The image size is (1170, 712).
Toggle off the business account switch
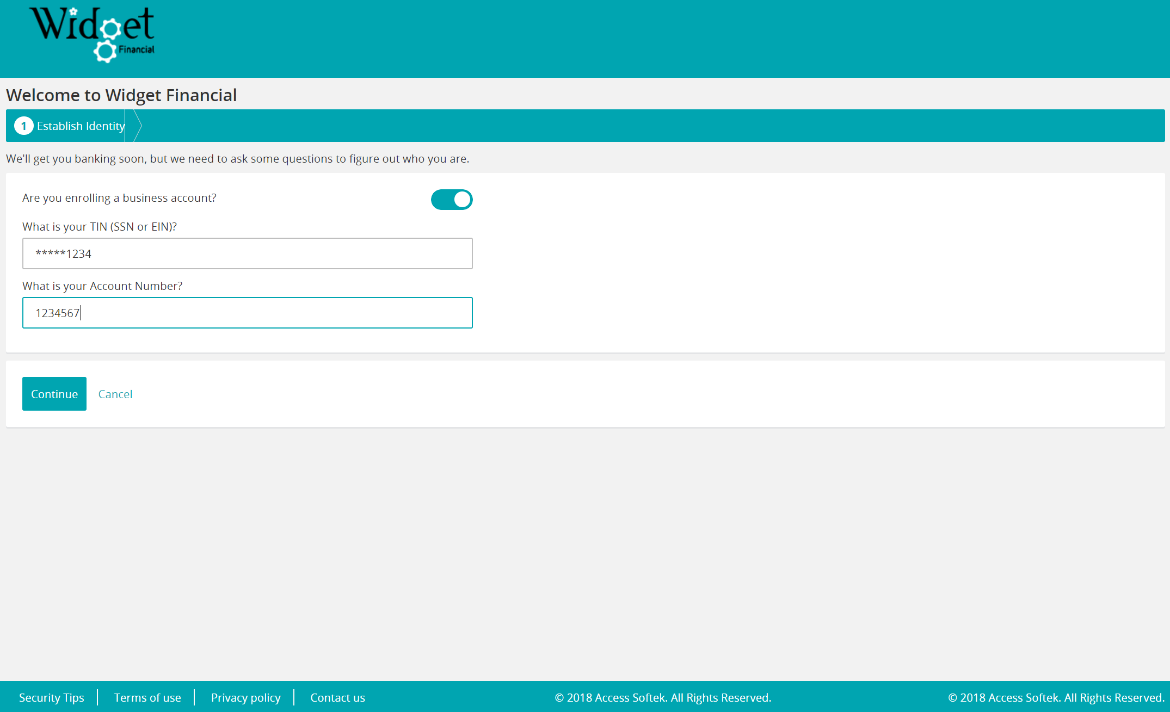pos(451,200)
